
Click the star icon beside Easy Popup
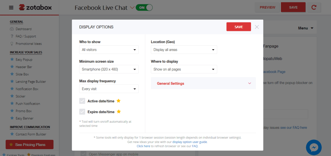click(x=12, y=59)
